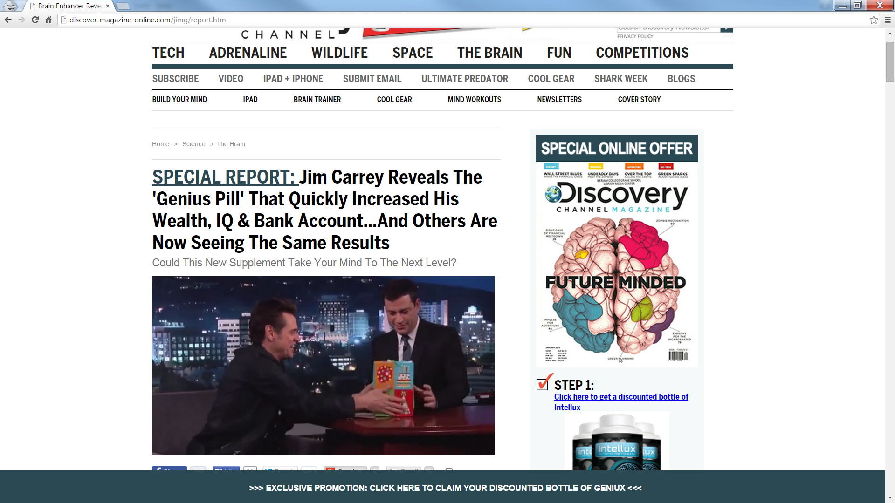Screen dimensions: 895x503
Task: Bookmark this page with the star icon
Action: [x=874, y=20]
